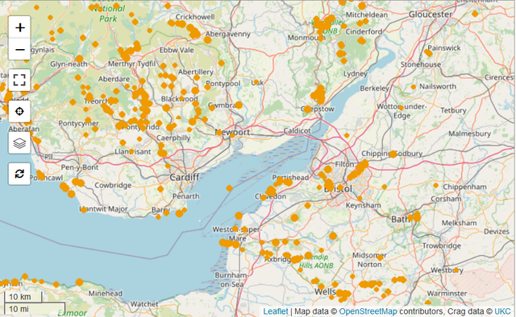The width and height of the screenshot is (516, 317).
Task: Open the OpenStreetMap contributors link
Action: [368, 311]
